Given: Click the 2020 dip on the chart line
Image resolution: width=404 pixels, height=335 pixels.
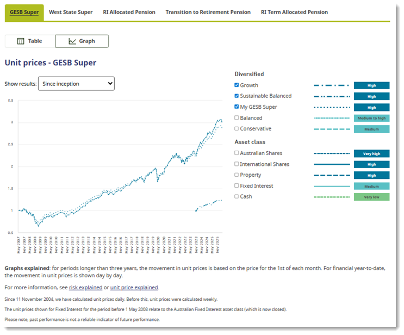Looking at the screenshot, I should click(x=158, y=181).
